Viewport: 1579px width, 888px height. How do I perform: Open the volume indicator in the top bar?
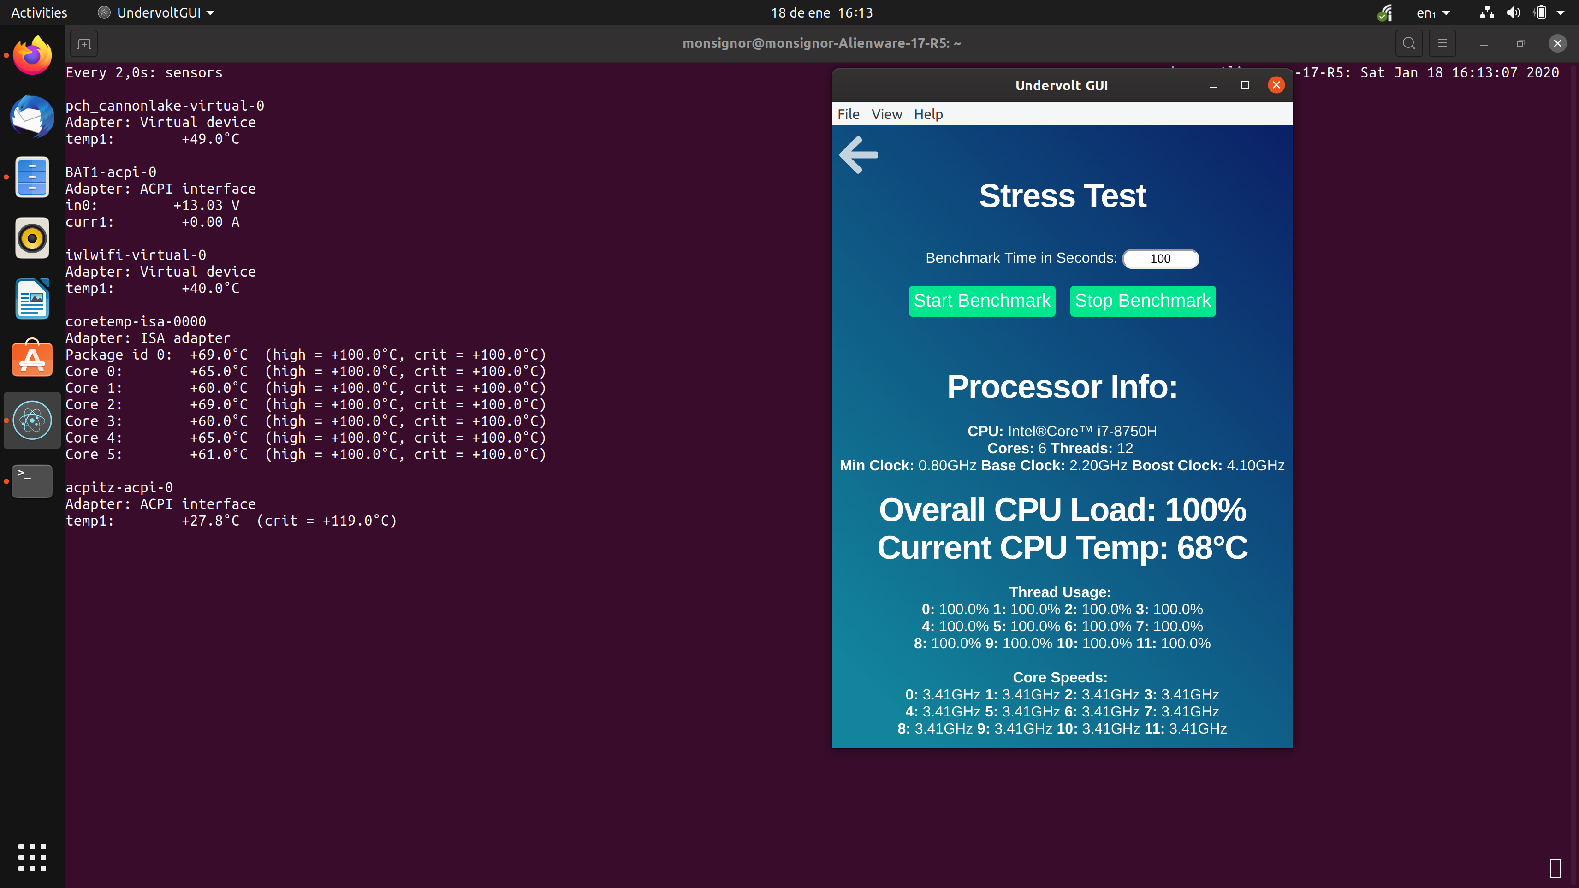tap(1514, 12)
